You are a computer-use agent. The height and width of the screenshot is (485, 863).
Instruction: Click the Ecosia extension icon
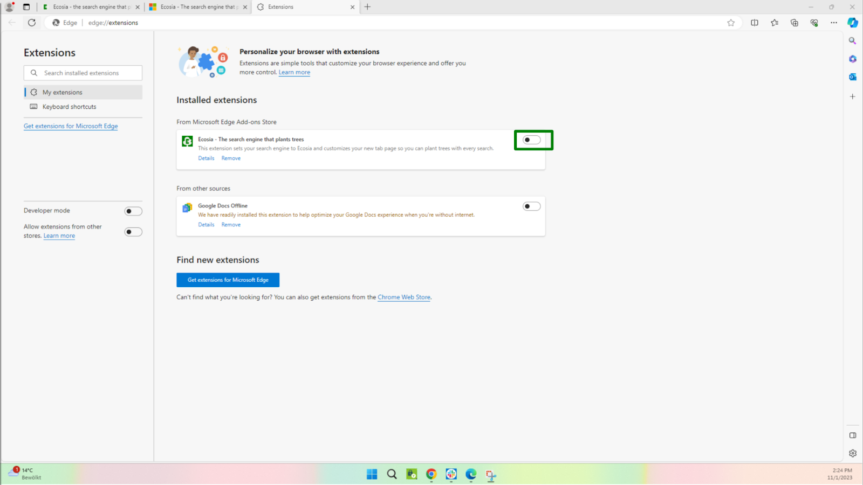[x=187, y=141]
